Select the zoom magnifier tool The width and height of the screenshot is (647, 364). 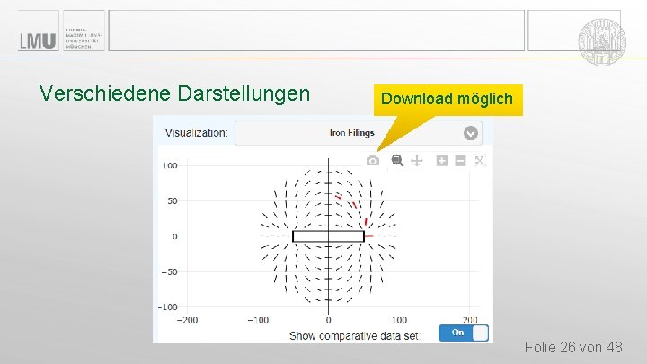click(397, 160)
